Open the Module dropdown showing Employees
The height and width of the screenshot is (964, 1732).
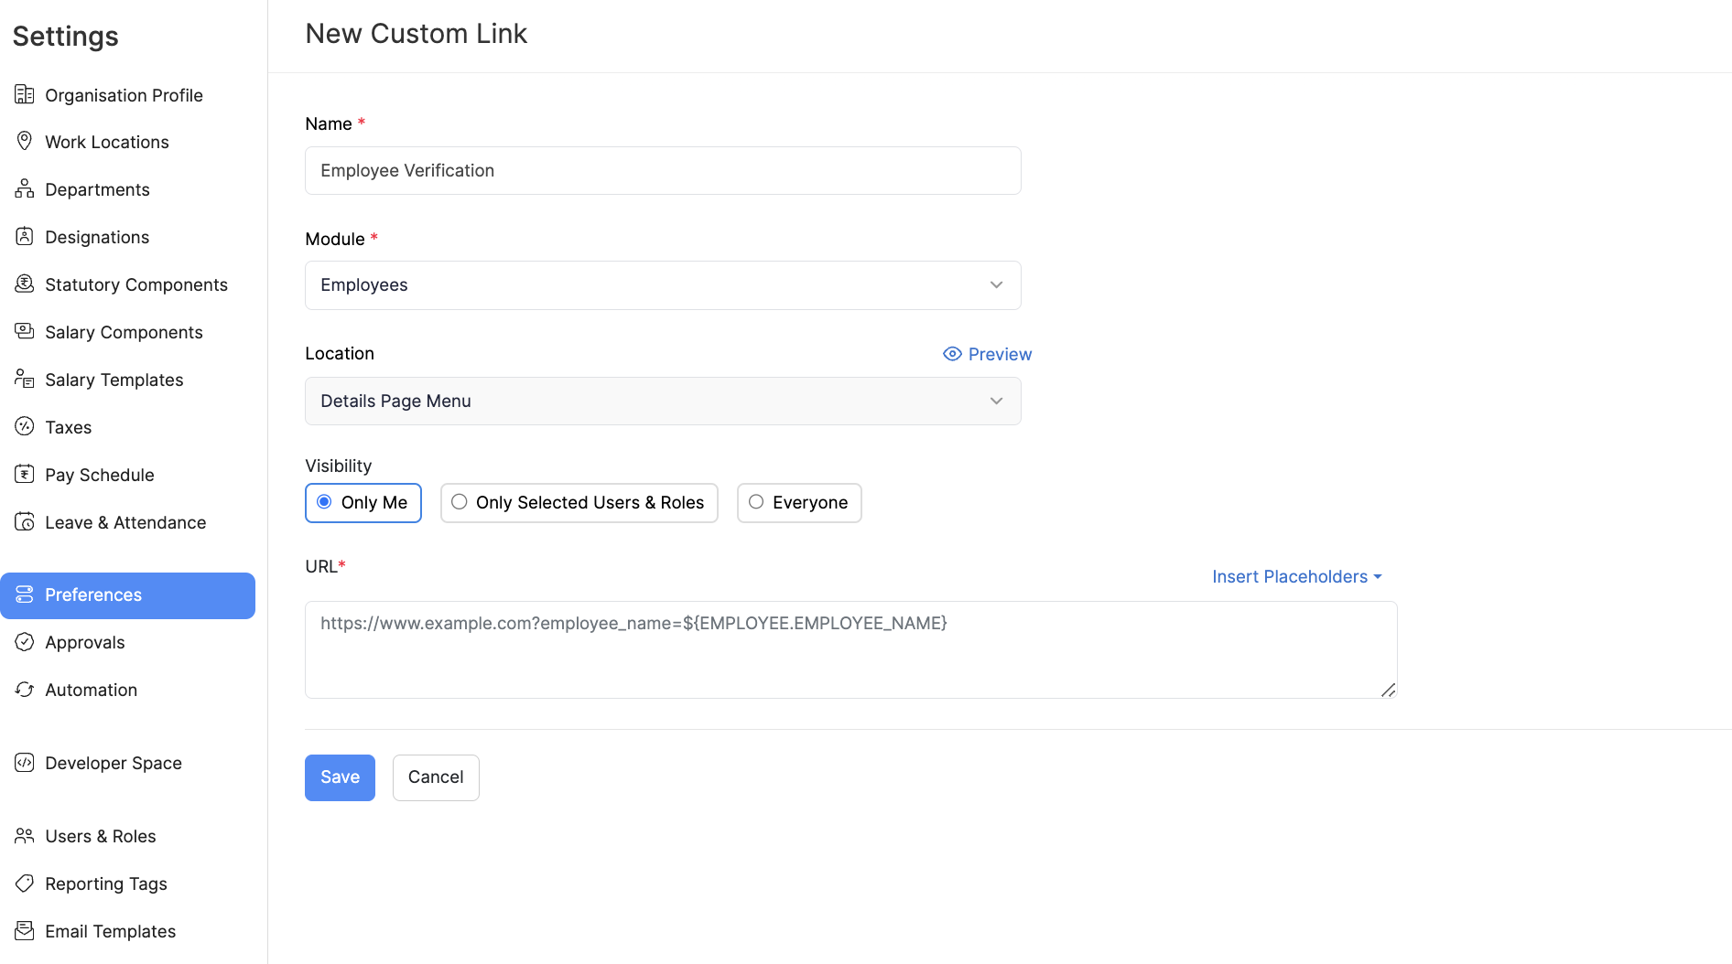click(x=662, y=285)
